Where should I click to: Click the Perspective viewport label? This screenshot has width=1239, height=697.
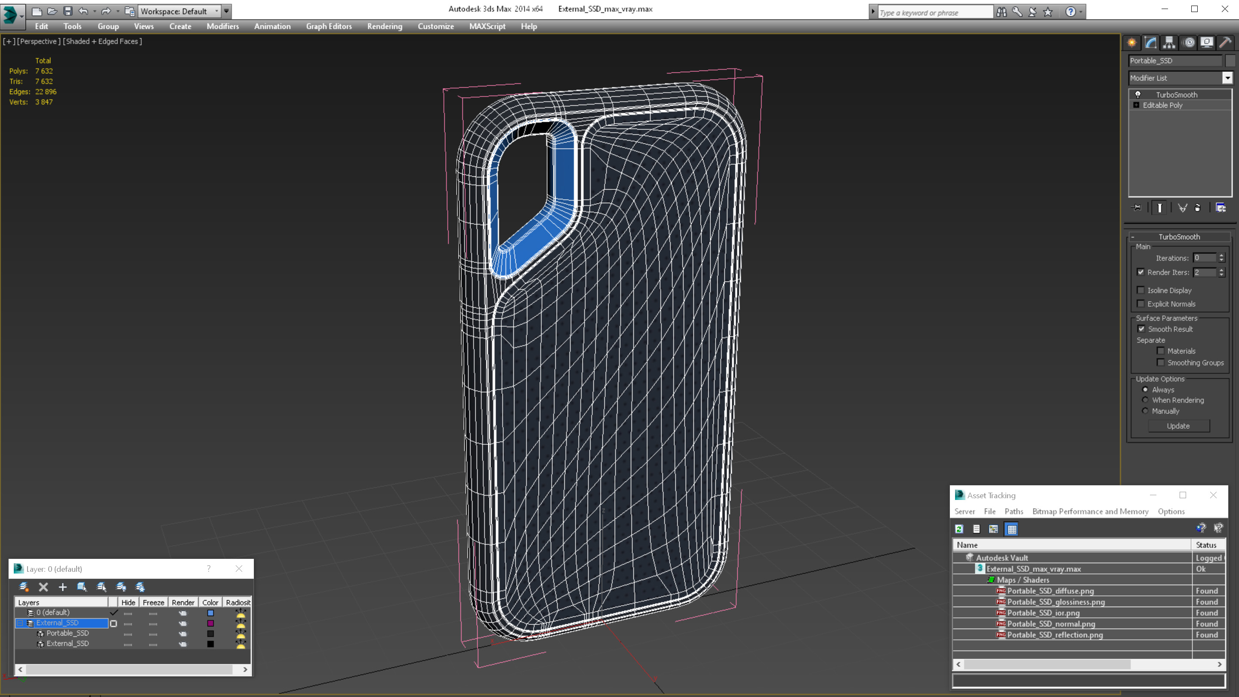[x=39, y=41]
